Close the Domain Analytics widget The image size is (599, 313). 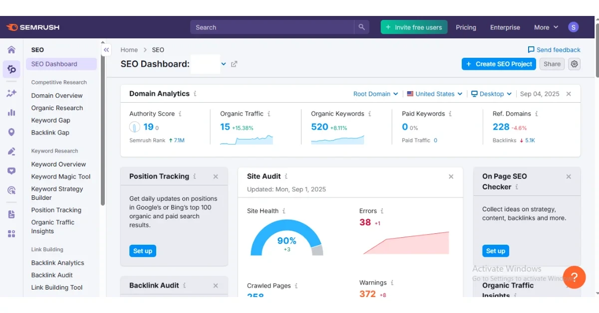click(569, 94)
